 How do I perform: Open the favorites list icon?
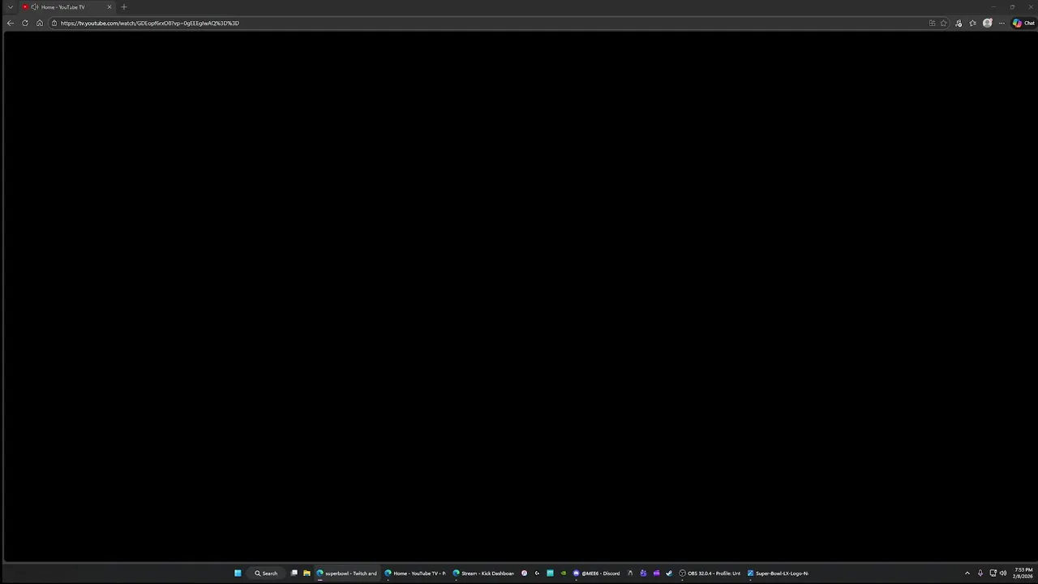click(x=973, y=23)
